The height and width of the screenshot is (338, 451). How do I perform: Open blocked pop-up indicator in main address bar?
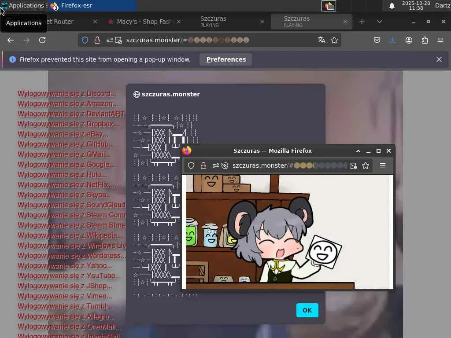point(118,40)
